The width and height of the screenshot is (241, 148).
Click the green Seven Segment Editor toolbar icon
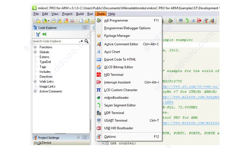click(187, 21)
